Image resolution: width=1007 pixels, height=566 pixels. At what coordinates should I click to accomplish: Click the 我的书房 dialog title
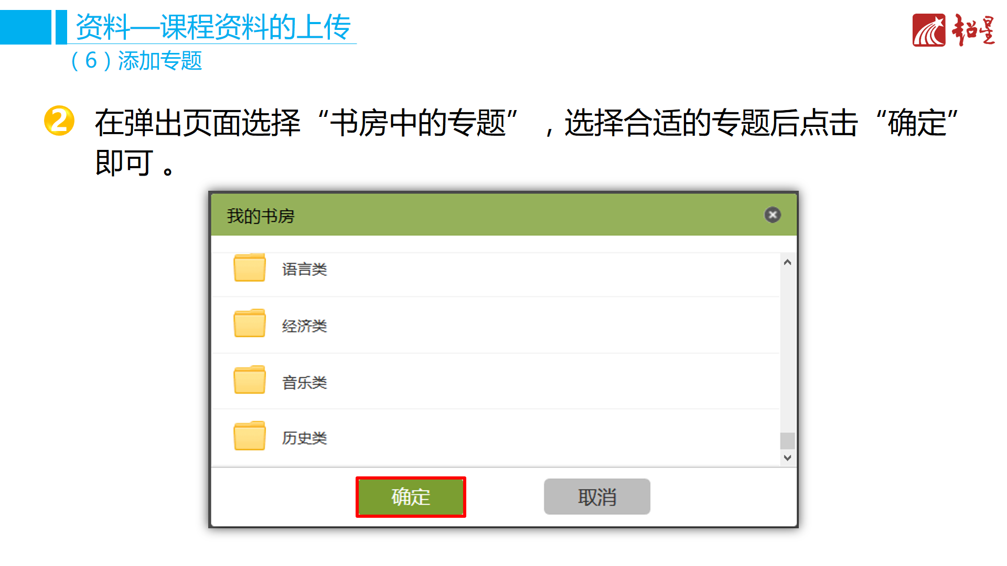[x=261, y=216]
